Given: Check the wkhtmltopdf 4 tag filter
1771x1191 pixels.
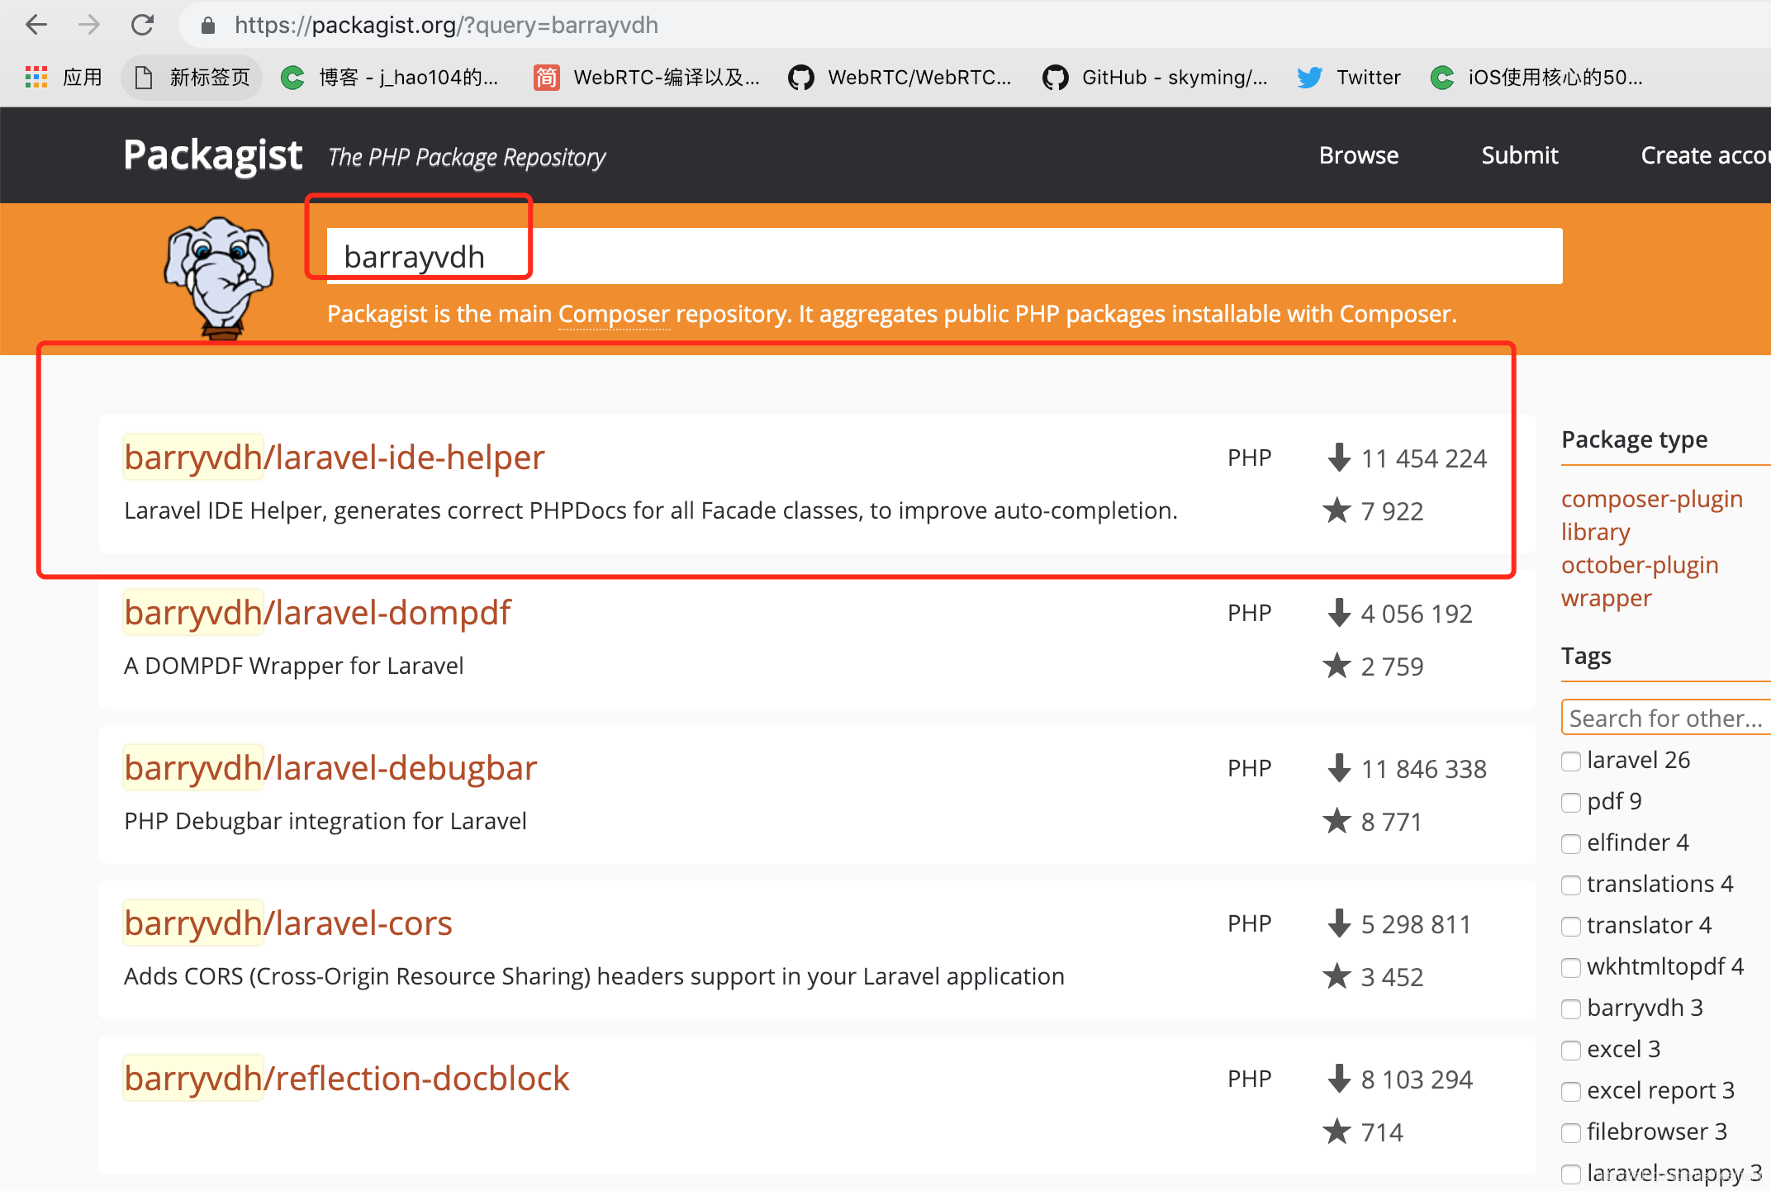Looking at the screenshot, I should [1571, 967].
